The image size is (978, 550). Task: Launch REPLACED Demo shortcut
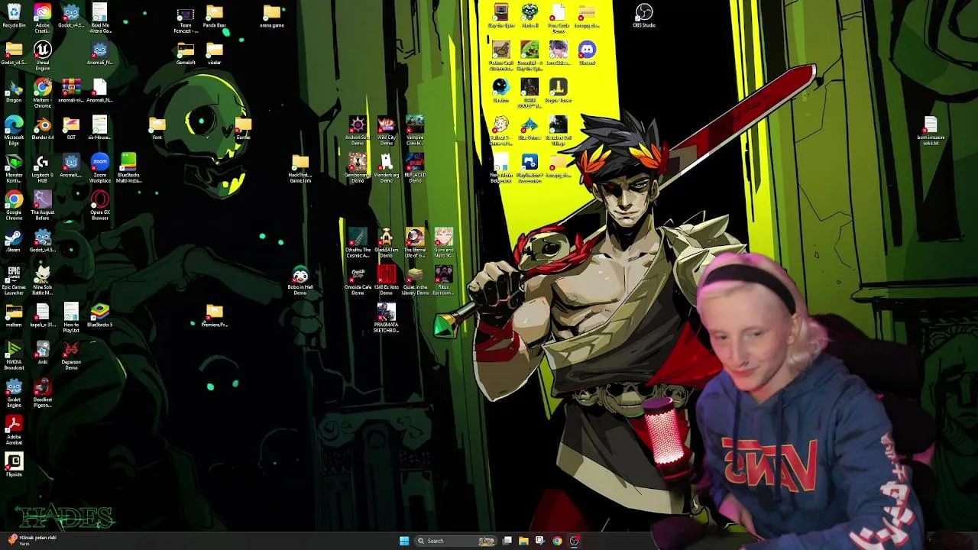point(415,167)
